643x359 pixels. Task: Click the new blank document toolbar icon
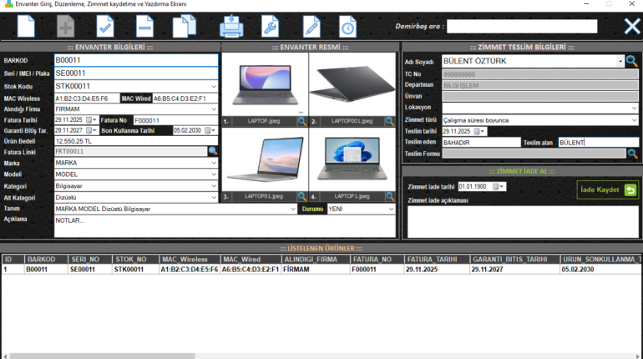(x=27, y=27)
